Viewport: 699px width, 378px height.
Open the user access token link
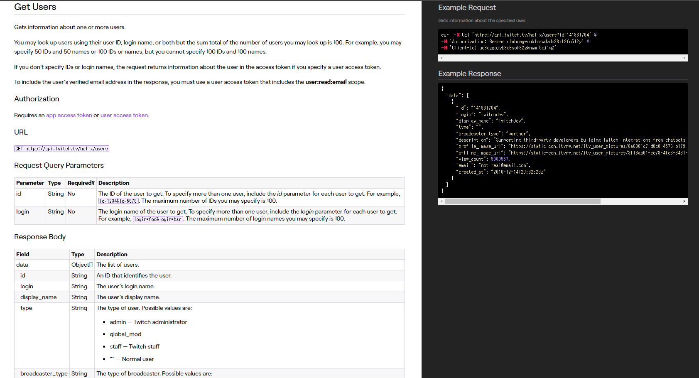pos(124,115)
